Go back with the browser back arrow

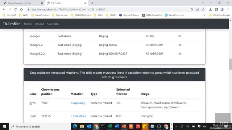pyautogui.click(x=4, y=9)
